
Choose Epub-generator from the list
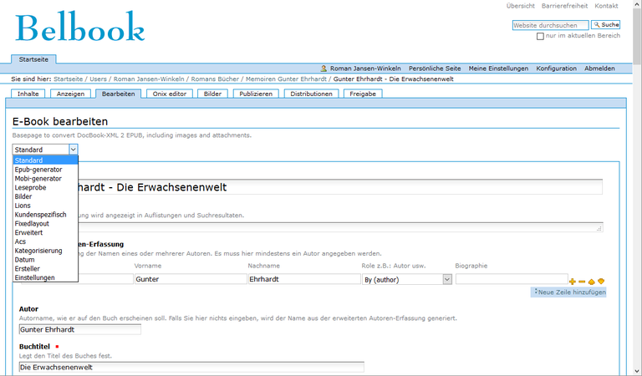point(45,170)
